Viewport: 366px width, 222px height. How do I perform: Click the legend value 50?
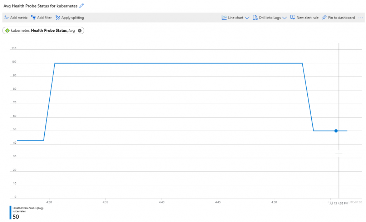(16, 217)
